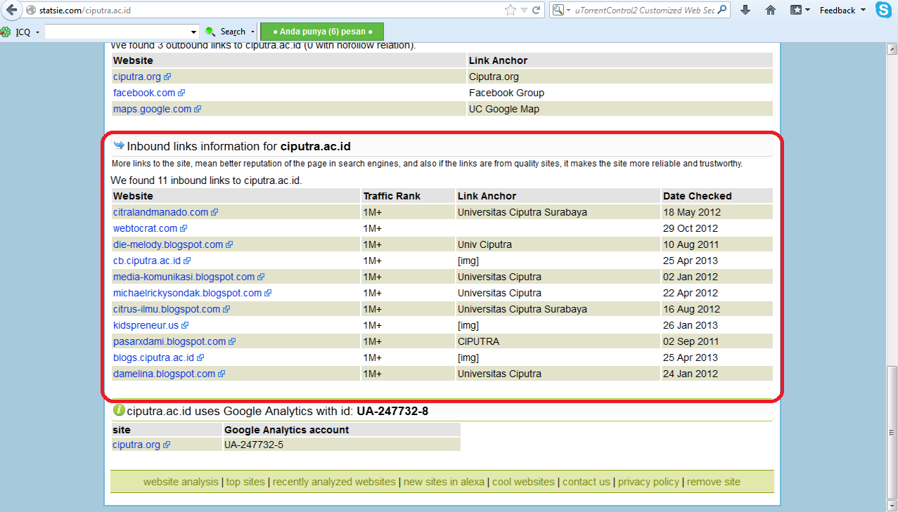Open the media-komunikasi.blogspot.com link
Viewport: 898px width, 512px height.
[184, 277]
